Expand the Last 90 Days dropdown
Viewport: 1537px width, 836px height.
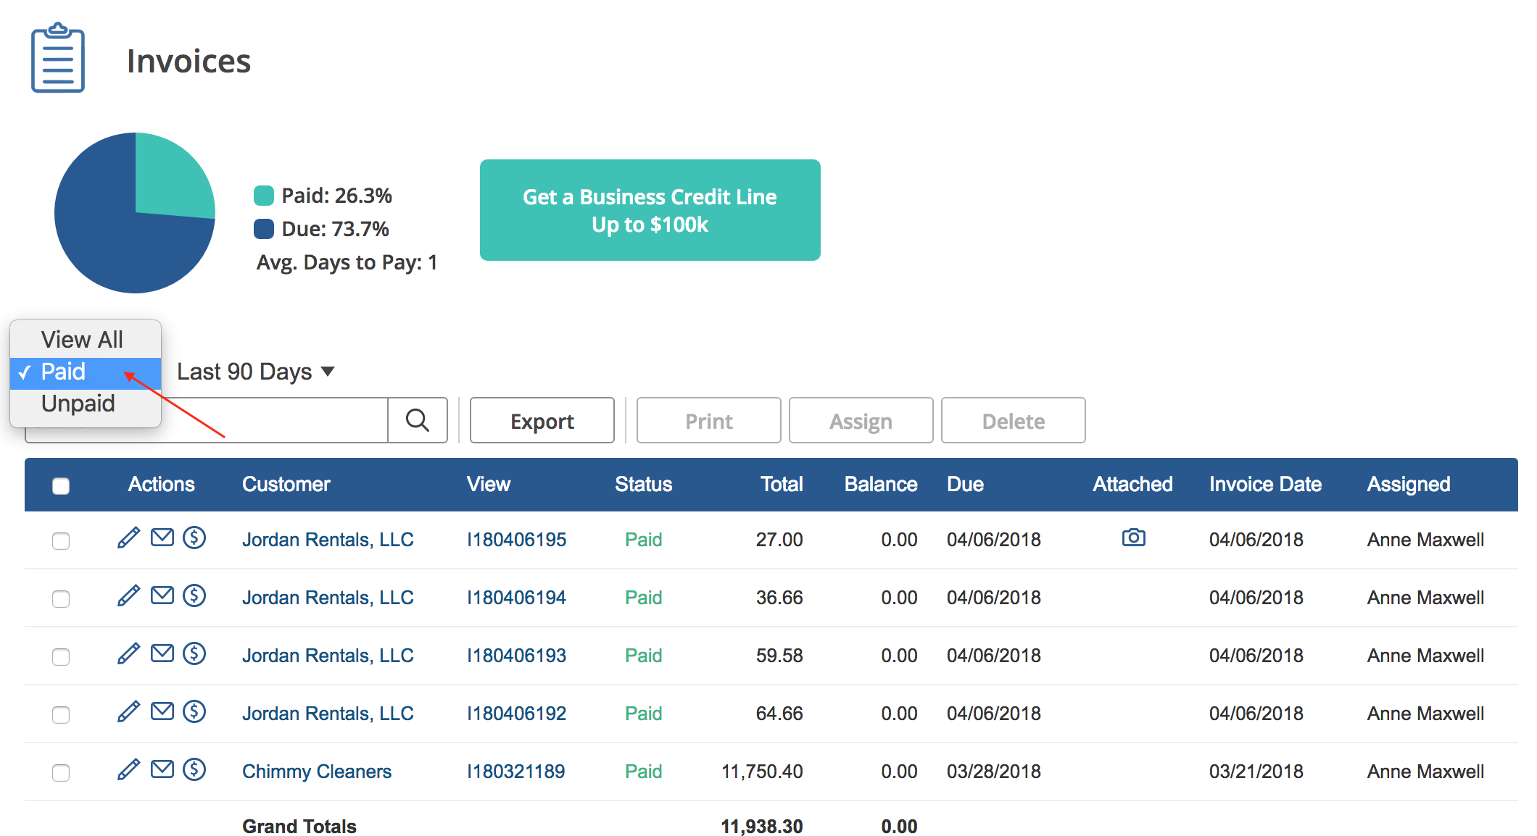tap(255, 372)
